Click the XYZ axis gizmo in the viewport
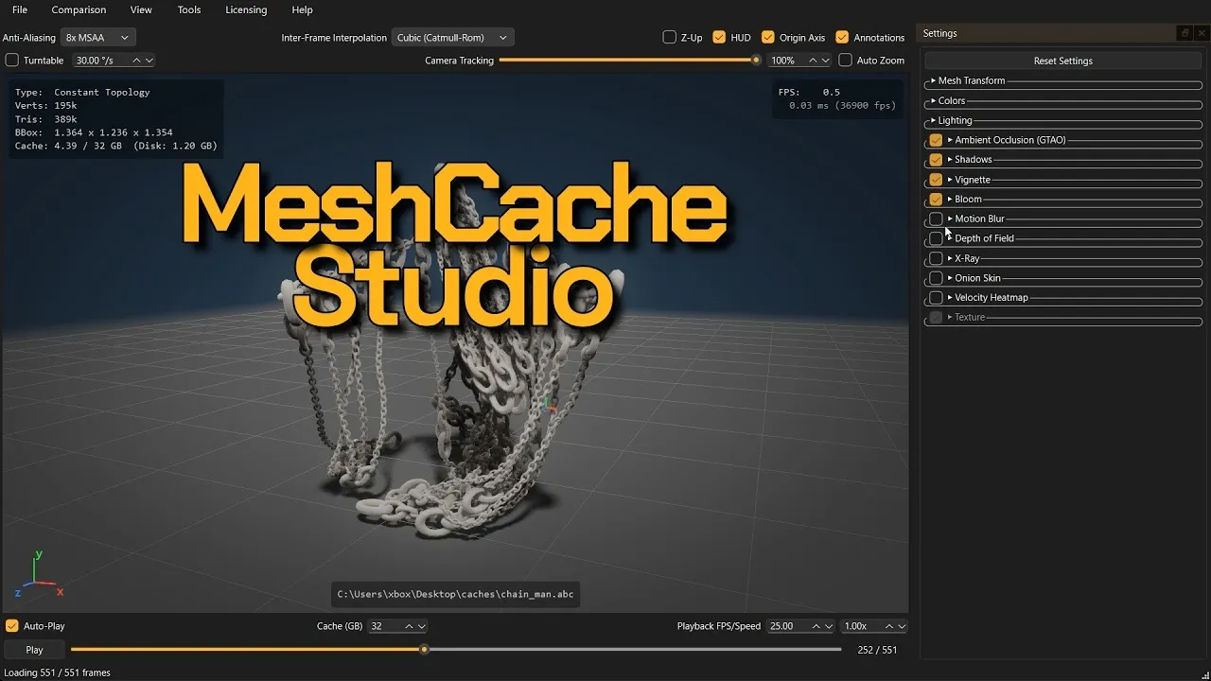 click(38, 574)
